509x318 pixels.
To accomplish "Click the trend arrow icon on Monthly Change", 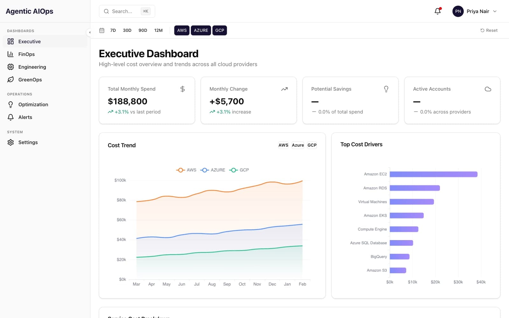I will pyautogui.click(x=284, y=89).
